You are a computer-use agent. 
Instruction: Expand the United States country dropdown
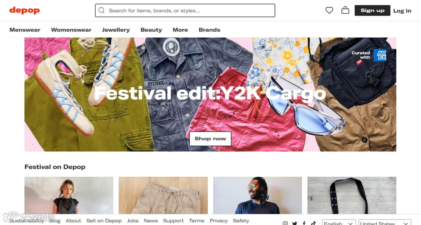385,223
